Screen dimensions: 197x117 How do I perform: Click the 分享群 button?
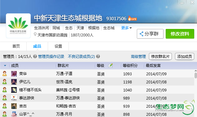[150, 34]
